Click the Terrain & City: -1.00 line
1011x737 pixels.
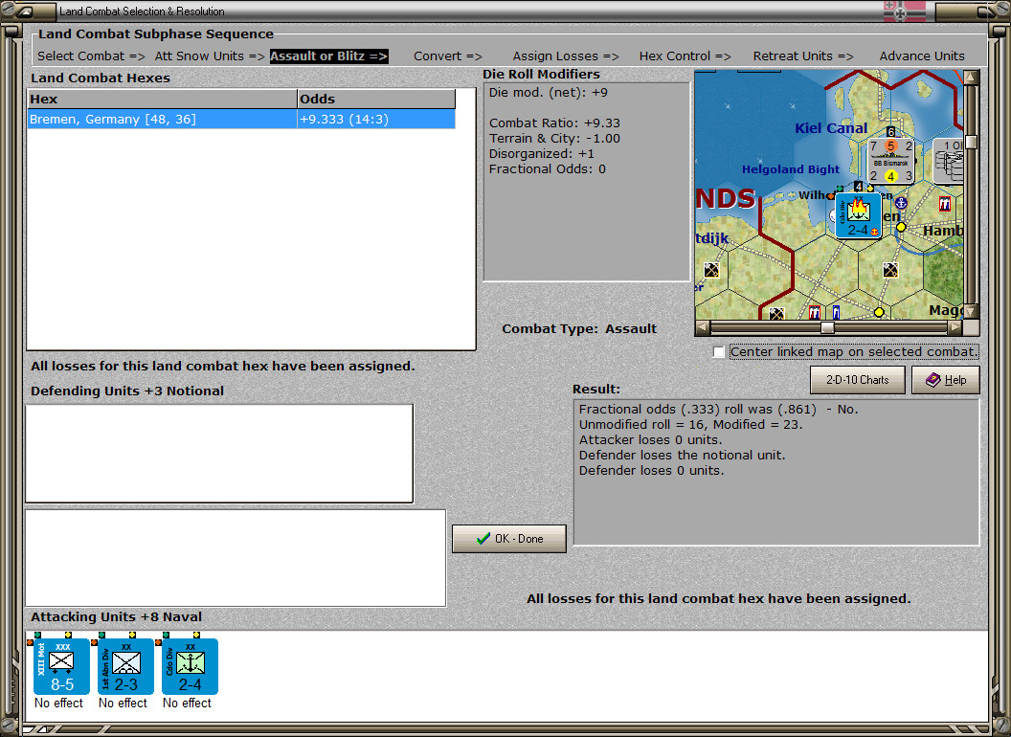click(554, 139)
